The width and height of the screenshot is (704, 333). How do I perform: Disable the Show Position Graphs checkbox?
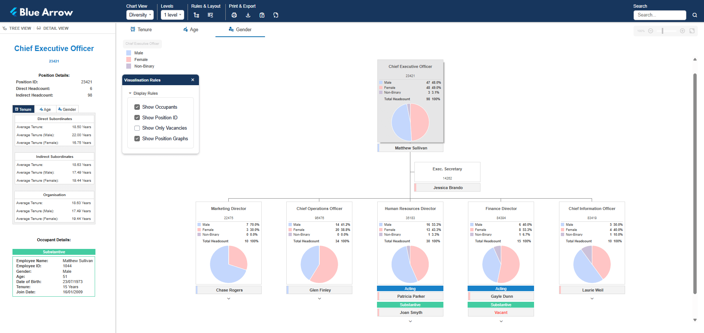(137, 139)
